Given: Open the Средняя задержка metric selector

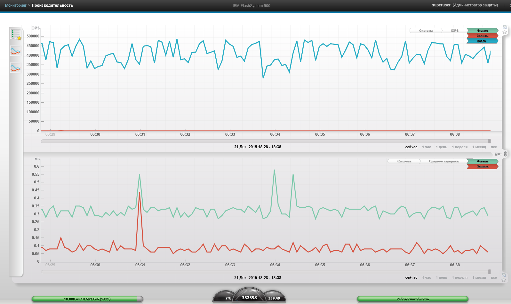Looking at the screenshot, I should tap(444, 161).
